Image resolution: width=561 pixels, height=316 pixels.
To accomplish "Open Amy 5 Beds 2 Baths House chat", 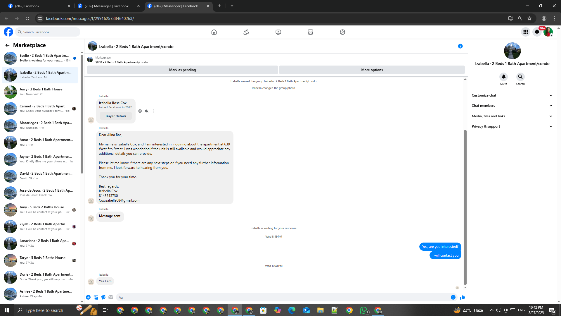I will coord(40,210).
